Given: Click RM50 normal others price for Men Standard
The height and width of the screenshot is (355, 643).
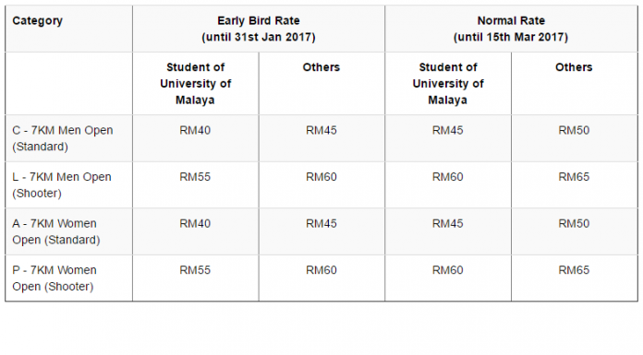Looking at the screenshot, I should click(574, 131).
